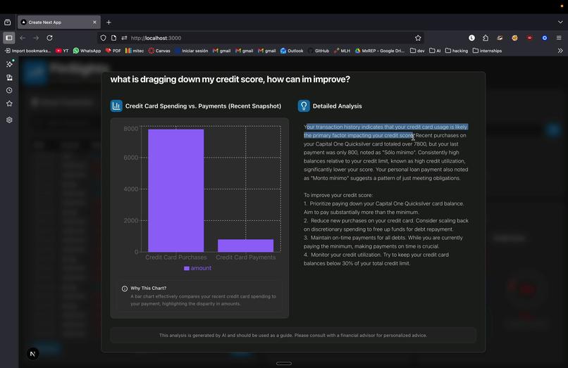Open the customize sidebar gear icon

[9, 120]
